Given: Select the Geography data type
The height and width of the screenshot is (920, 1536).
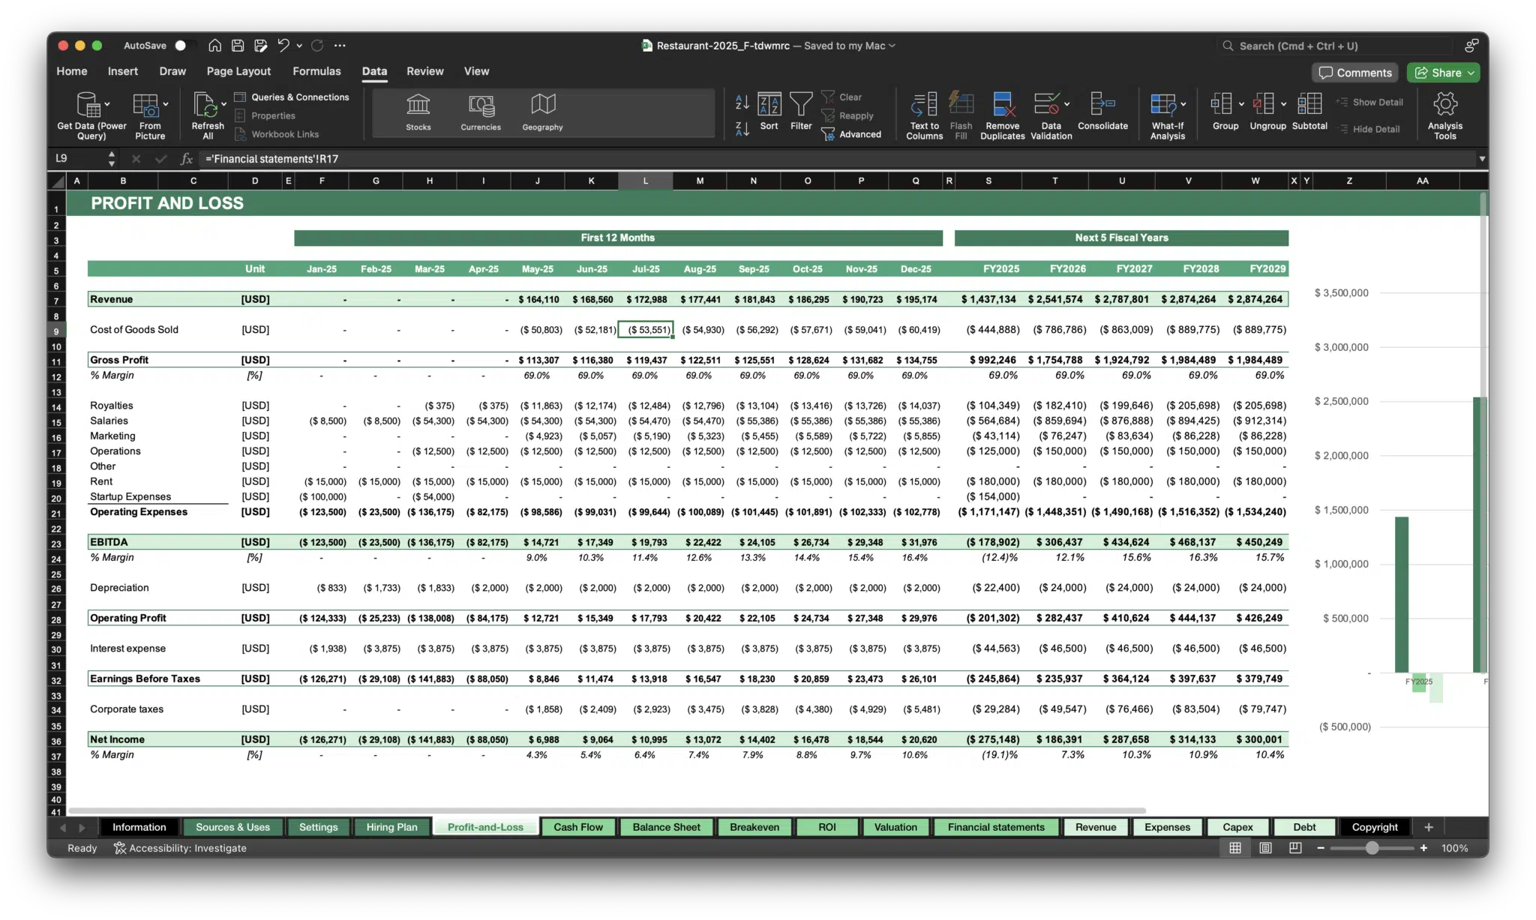Looking at the screenshot, I should (542, 112).
